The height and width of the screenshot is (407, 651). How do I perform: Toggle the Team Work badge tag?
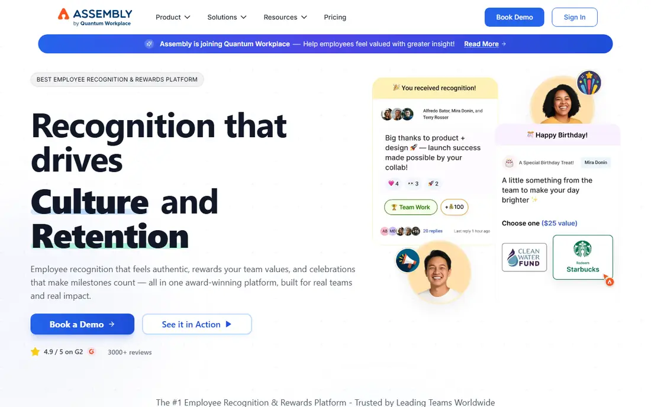pos(411,207)
